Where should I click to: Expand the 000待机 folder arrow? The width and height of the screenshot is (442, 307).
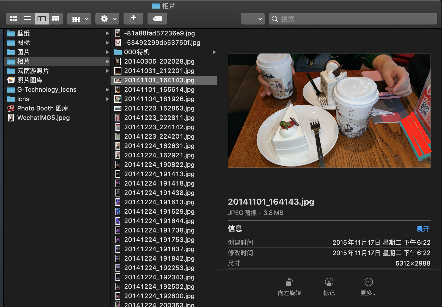click(214, 52)
